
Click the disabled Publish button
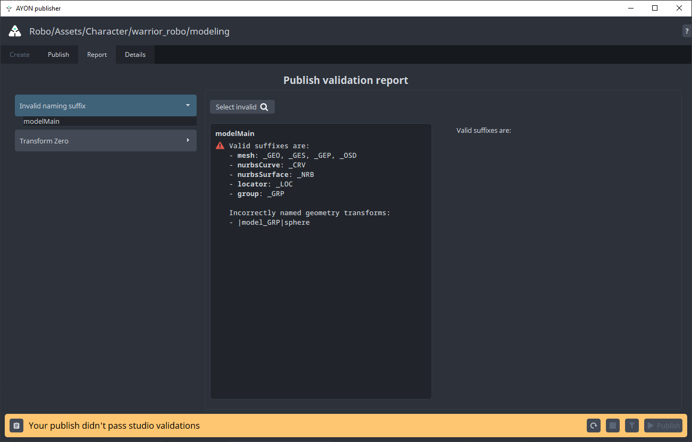tap(663, 426)
